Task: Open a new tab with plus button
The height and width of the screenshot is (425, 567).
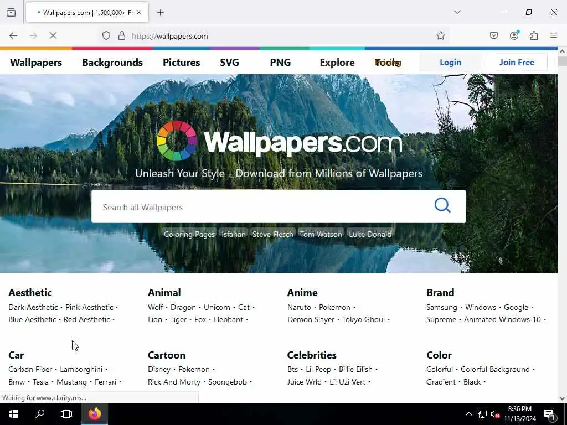Action: [160, 13]
